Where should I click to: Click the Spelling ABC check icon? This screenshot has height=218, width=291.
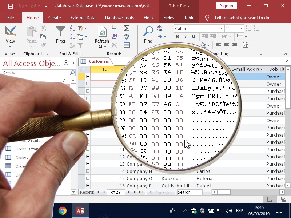[127, 37]
